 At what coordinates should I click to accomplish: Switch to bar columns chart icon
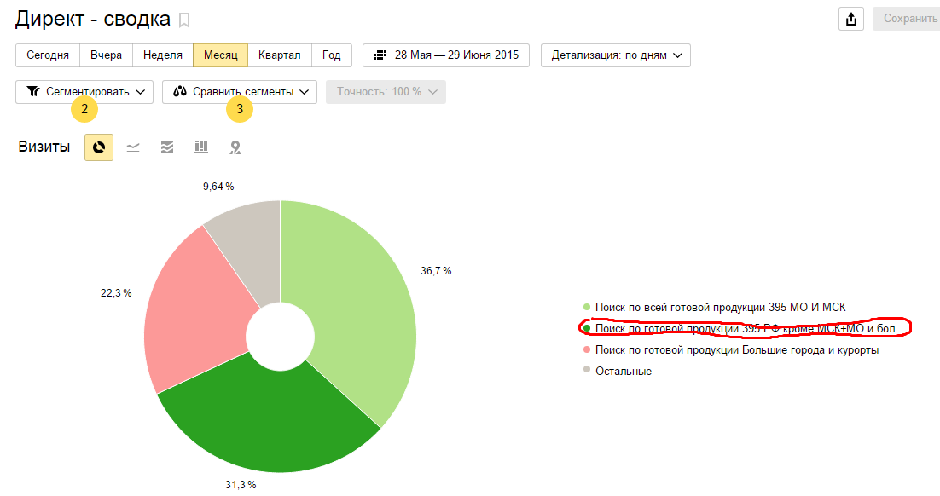click(x=201, y=147)
